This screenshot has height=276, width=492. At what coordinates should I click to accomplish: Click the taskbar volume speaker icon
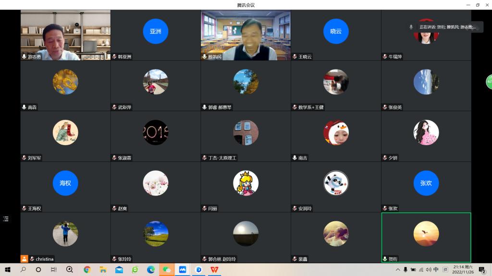coord(428,270)
